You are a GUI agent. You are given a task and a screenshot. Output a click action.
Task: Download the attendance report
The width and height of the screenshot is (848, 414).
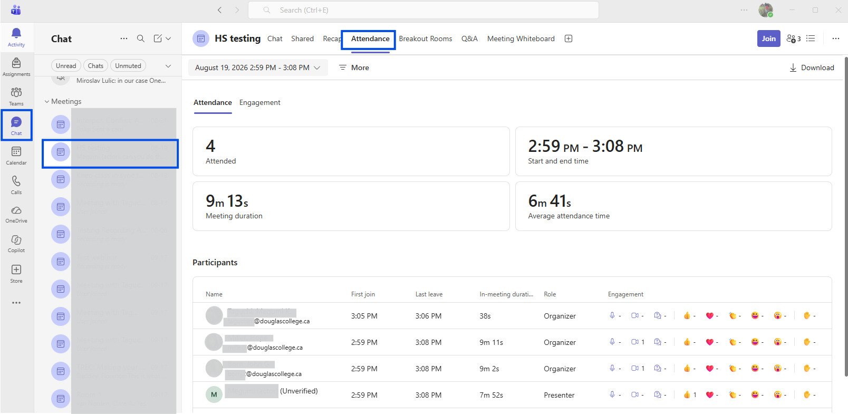(812, 68)
